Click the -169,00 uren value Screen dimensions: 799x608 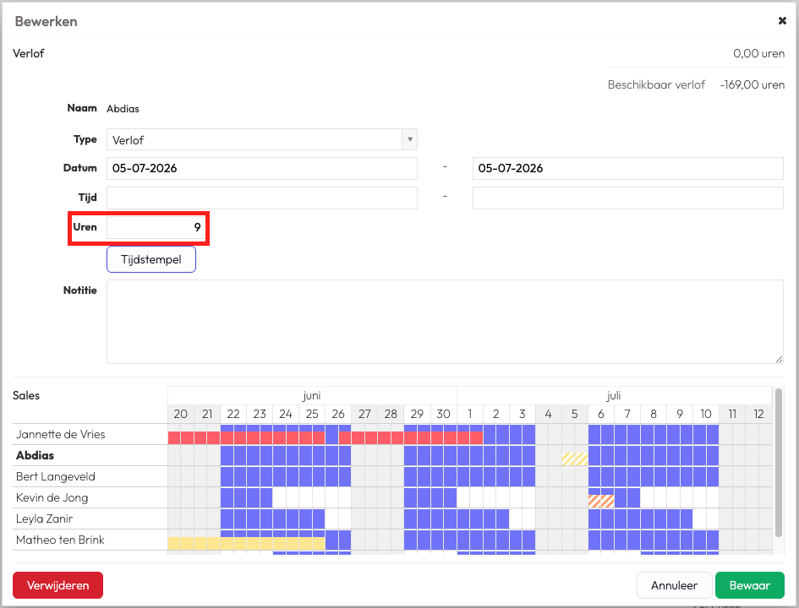(x=752, y=84)
